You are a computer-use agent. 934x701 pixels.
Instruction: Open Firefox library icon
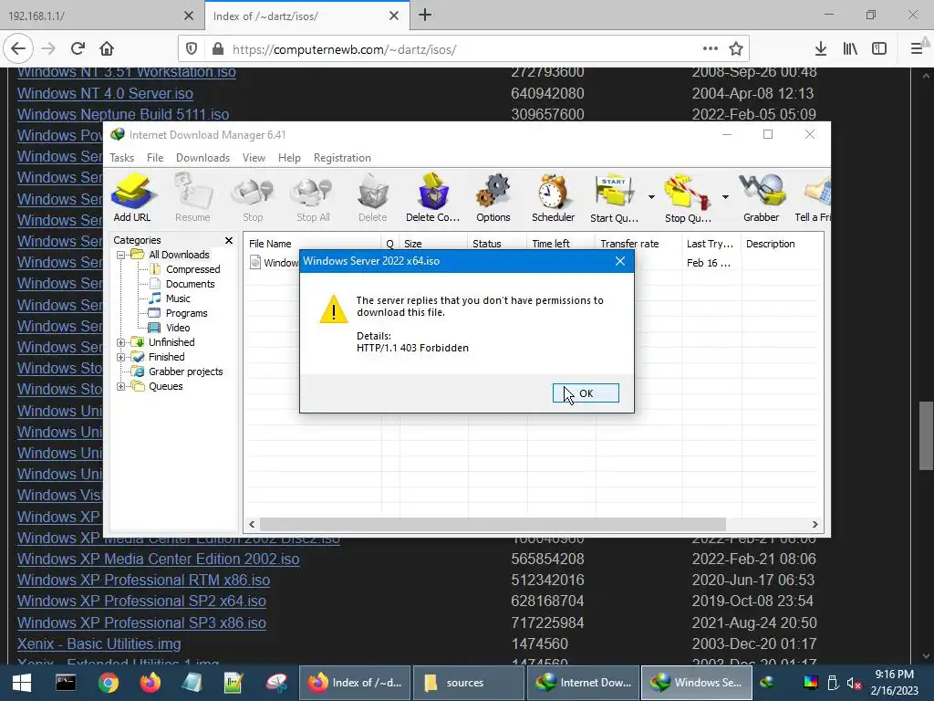850,49
